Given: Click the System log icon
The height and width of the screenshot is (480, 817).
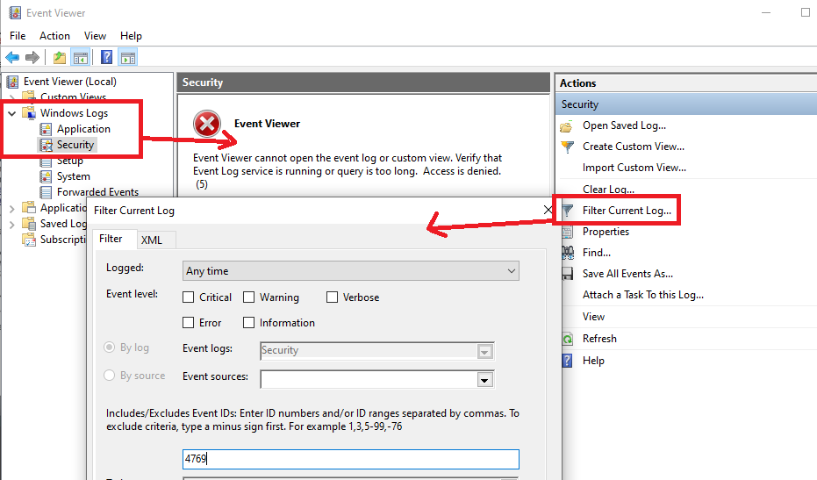Looking at the screenshot, I should (46, 176).
